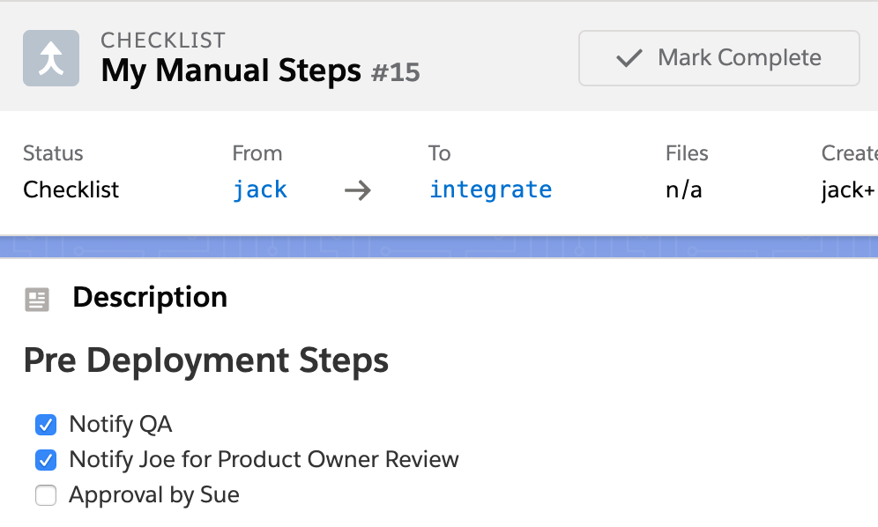The height and width of the screenshot is (527, 878).
Task: Click the Checklist status value
Action: 71,189
